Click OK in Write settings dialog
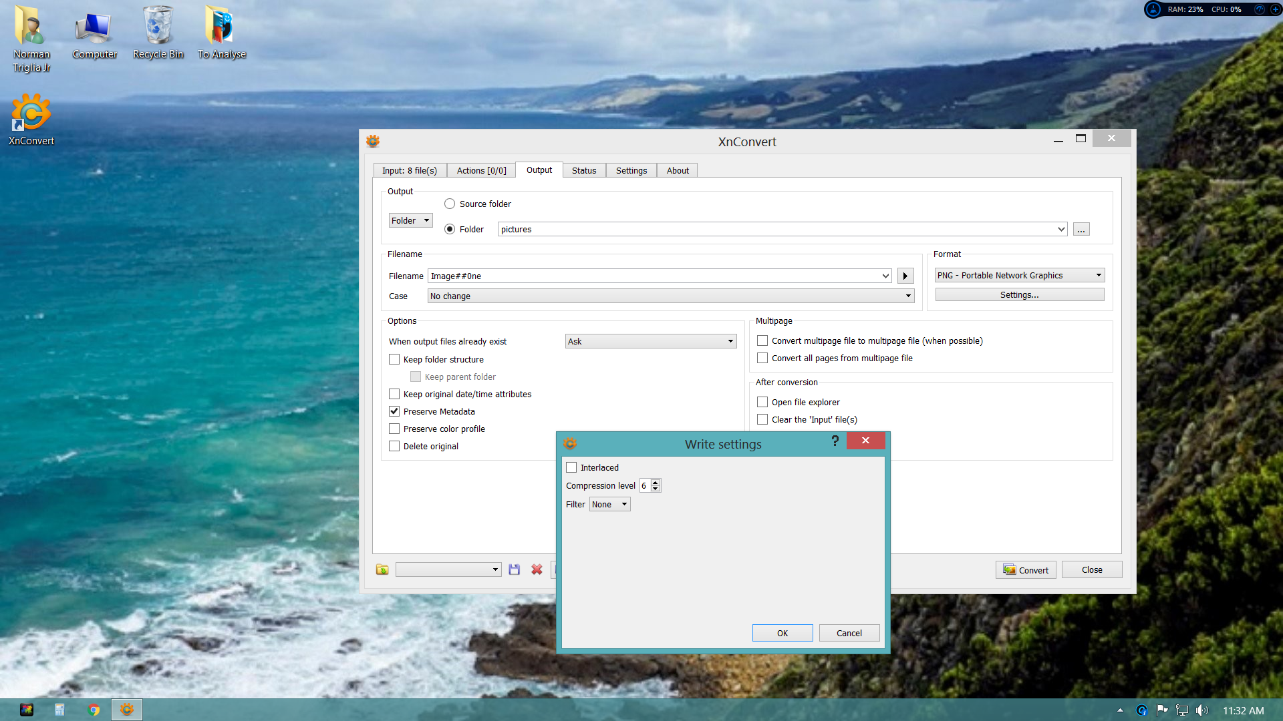The height and width of the screenshot is (721, 1283). coord(782,633)
